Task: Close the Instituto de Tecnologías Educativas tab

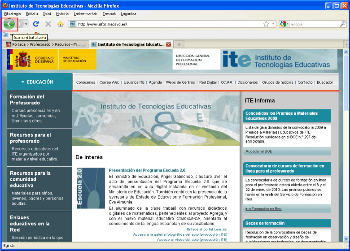Action: tap(169, 44)
